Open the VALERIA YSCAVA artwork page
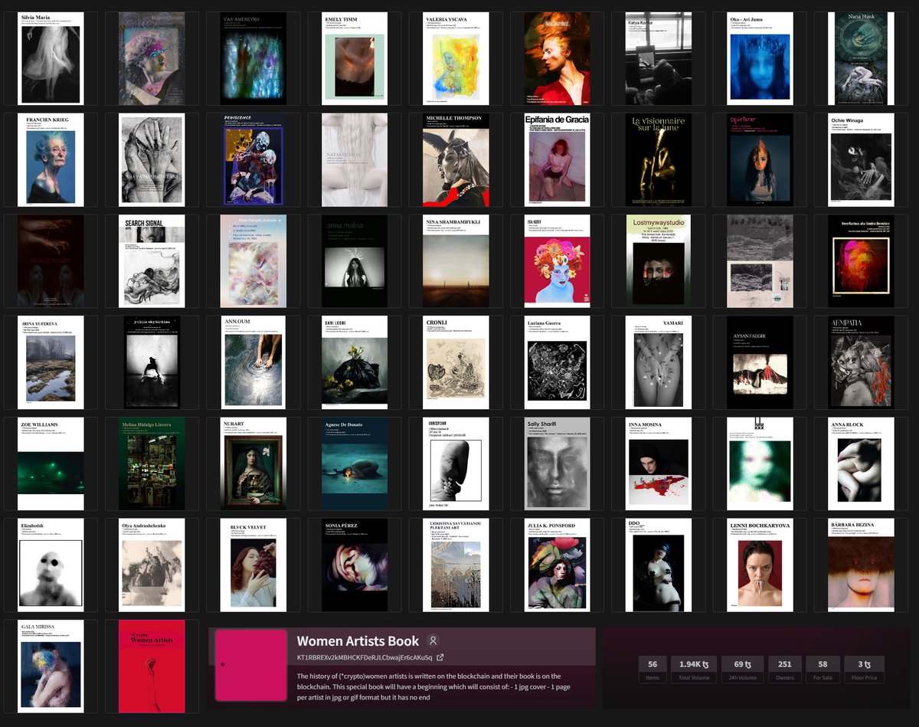 point(456,58)
